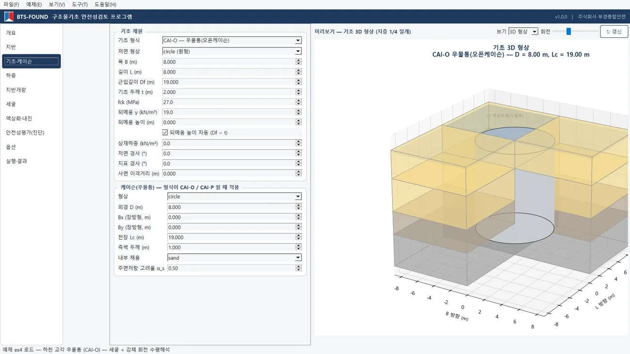Click the 갱신 refresh button
630x354 pixels.
[614, 31]
